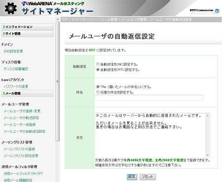Viewport: 222px width, 182px height.
Task: Click the textarea scroll down arrow
Action: point(208,155)
